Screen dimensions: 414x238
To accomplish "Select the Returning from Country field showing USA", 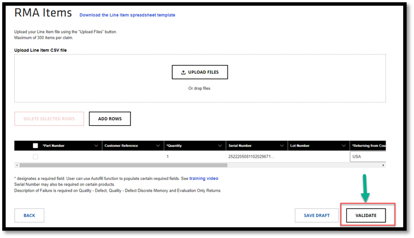I will point(367,156).
